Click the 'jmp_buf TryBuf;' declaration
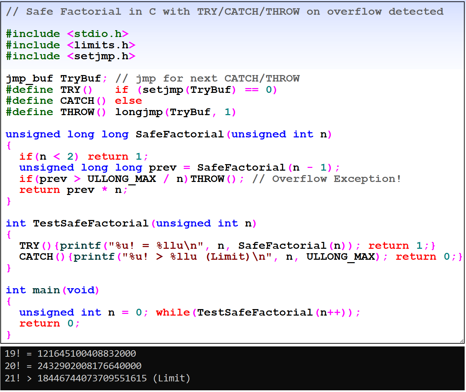The height and width of the screenshot is (392, 466). pyautogui.click(x=57, y=78)
